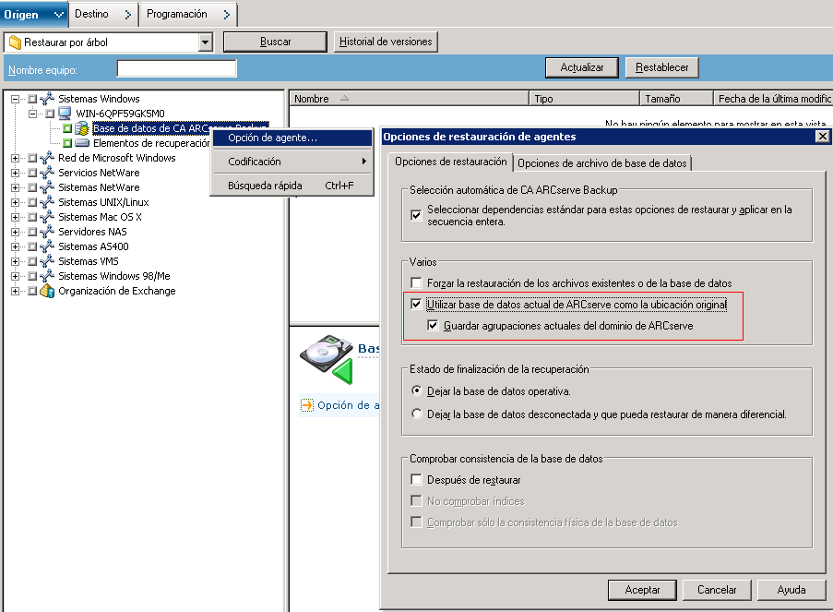The width and height of the screenshot is (833, 612).
Task: Check Después de restaurar option
Action: click(x=417, y=480)
